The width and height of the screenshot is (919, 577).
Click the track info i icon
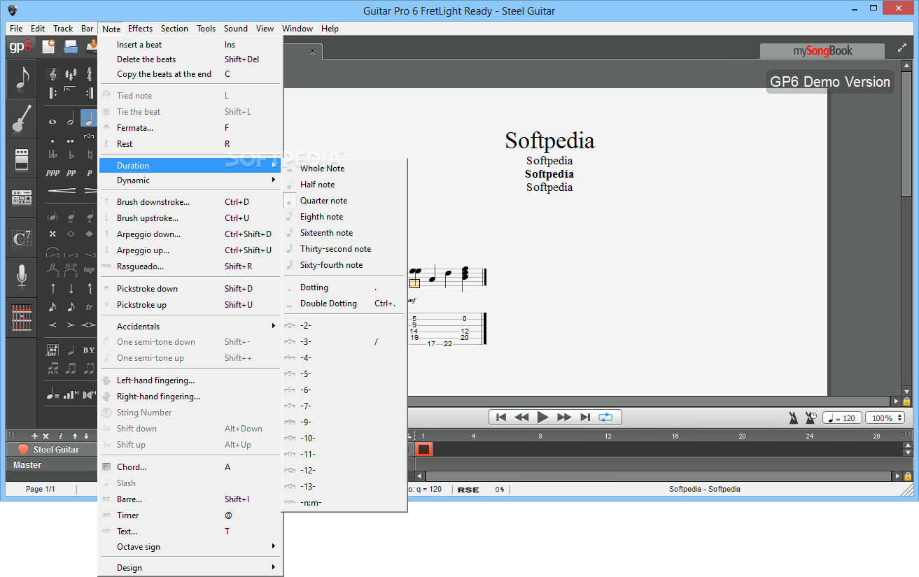pos(61,436)
